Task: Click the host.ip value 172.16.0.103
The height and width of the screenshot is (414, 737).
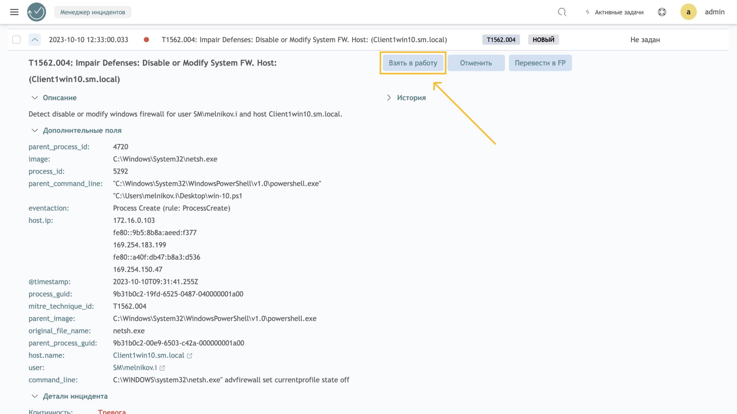Action: coord(134,220)
